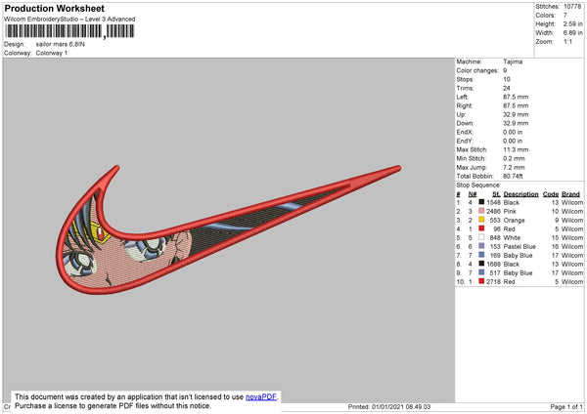
Task: Click the black swatch in stop row 1
Action: point(481,202)
